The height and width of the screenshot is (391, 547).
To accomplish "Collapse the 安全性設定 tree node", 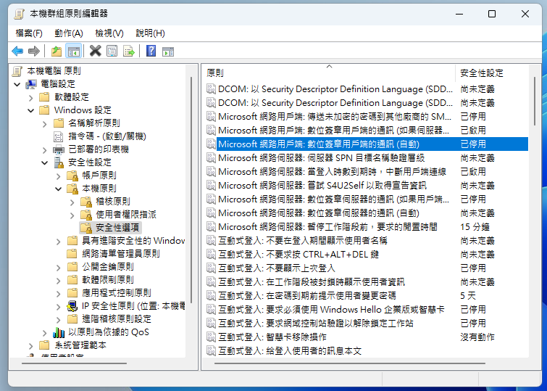I will 44,162.
